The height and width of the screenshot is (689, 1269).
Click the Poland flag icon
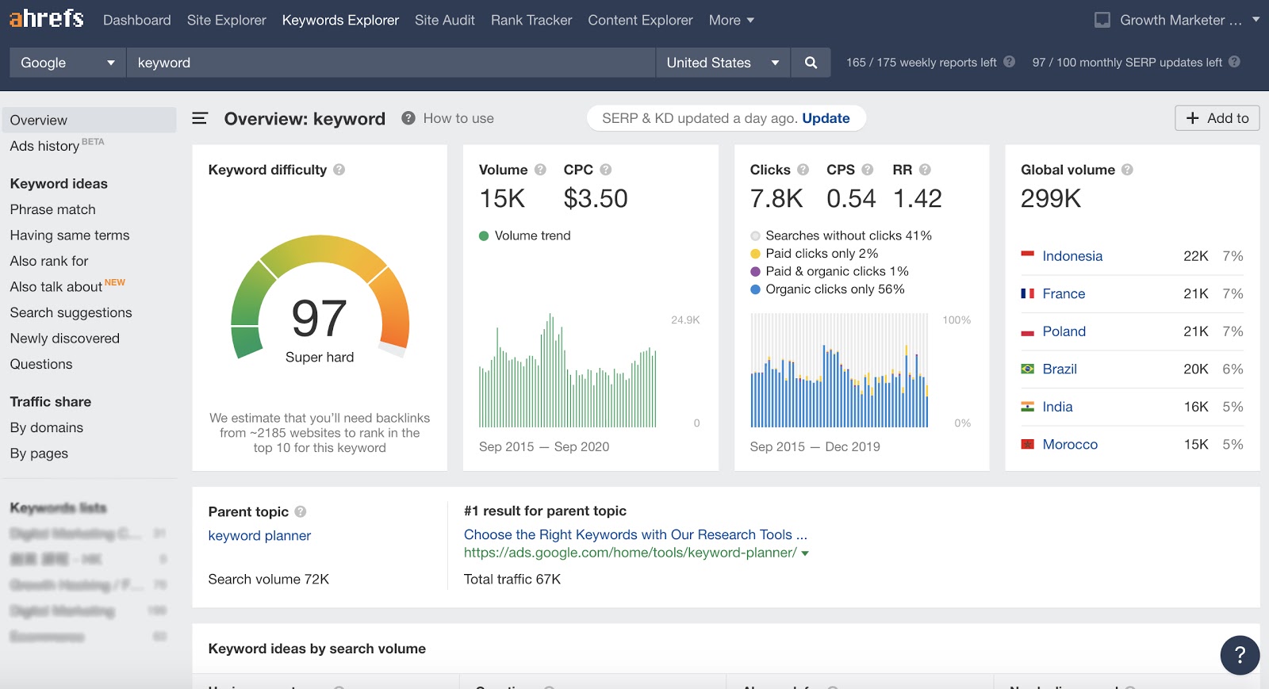1027,331
